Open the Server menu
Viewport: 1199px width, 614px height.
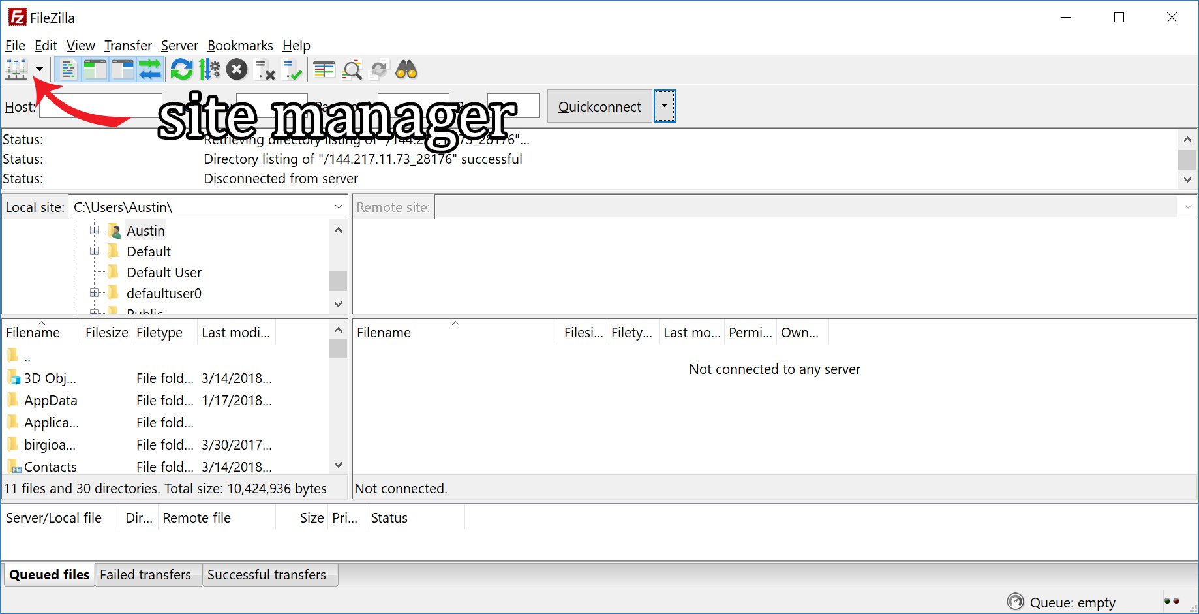pos(179,46)
